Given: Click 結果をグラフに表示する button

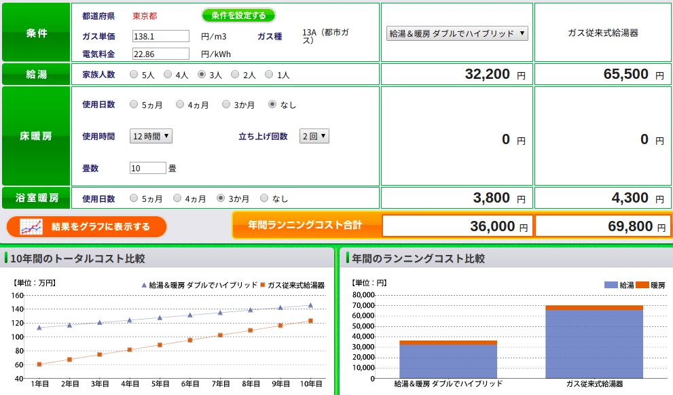Looking at the screenshot, I should (x=86, y=226).
